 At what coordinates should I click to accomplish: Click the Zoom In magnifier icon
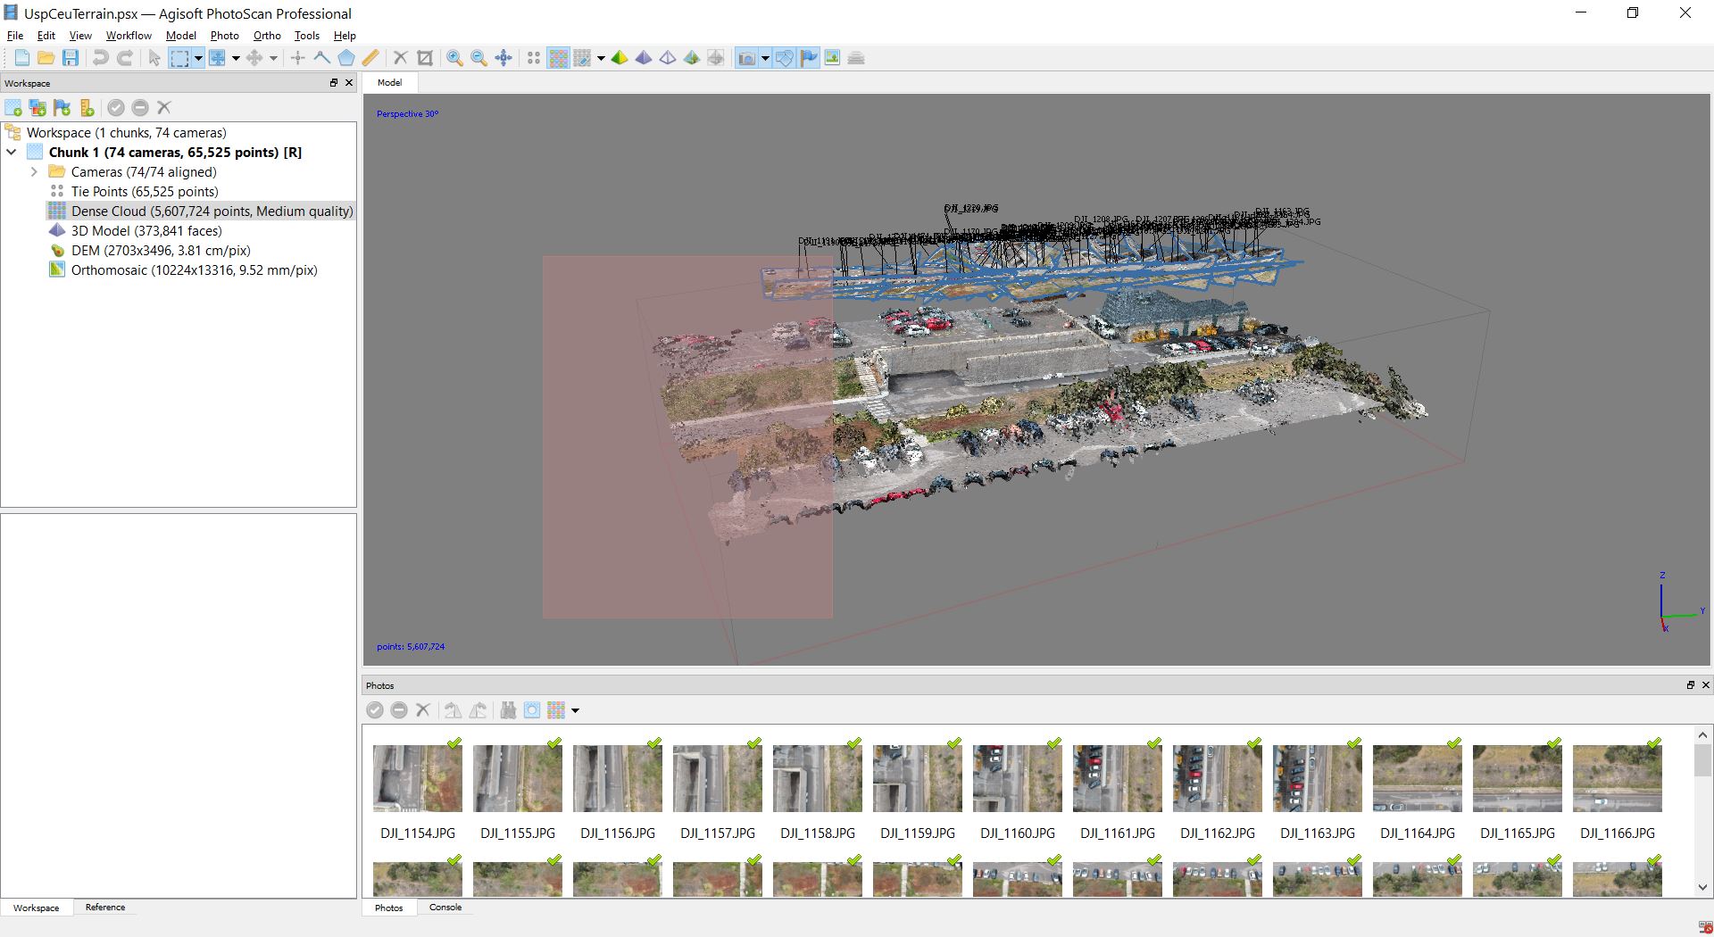coord(454,58)
